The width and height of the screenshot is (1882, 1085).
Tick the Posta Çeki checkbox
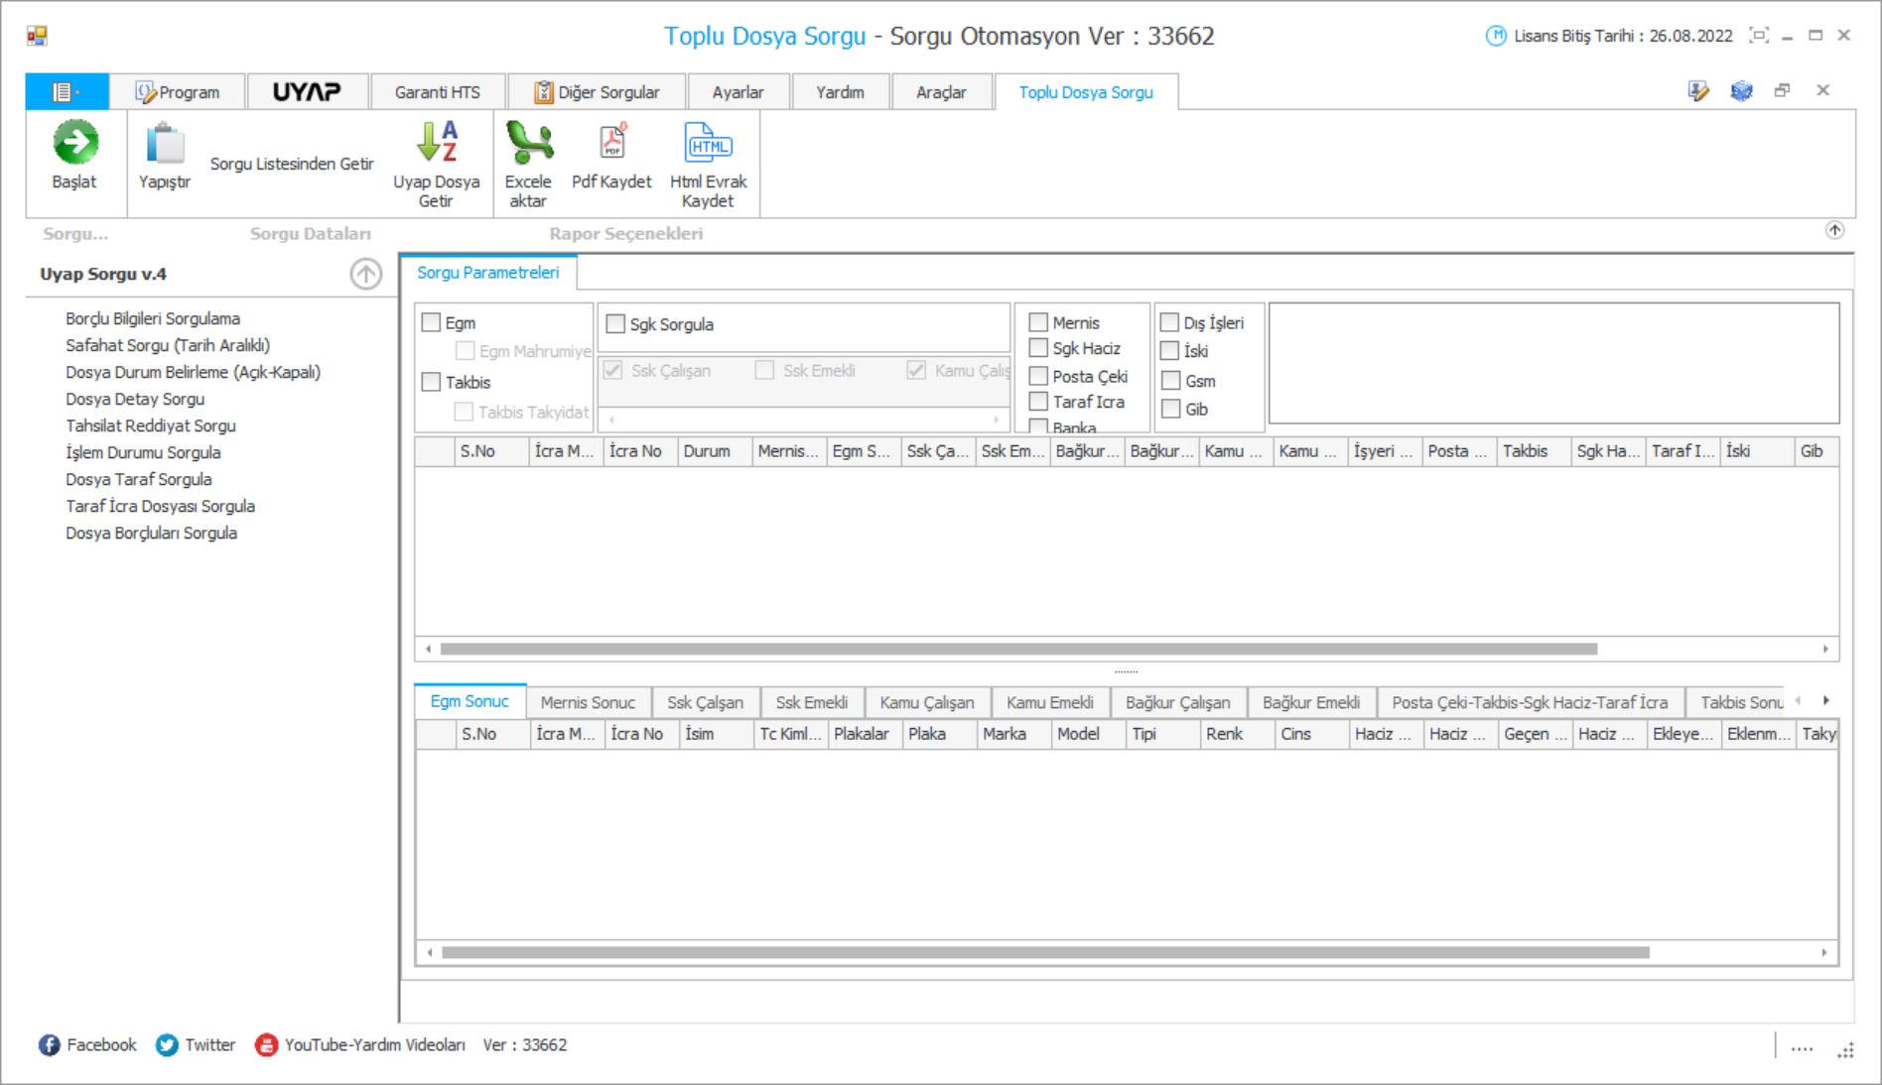pos(1038,376)
